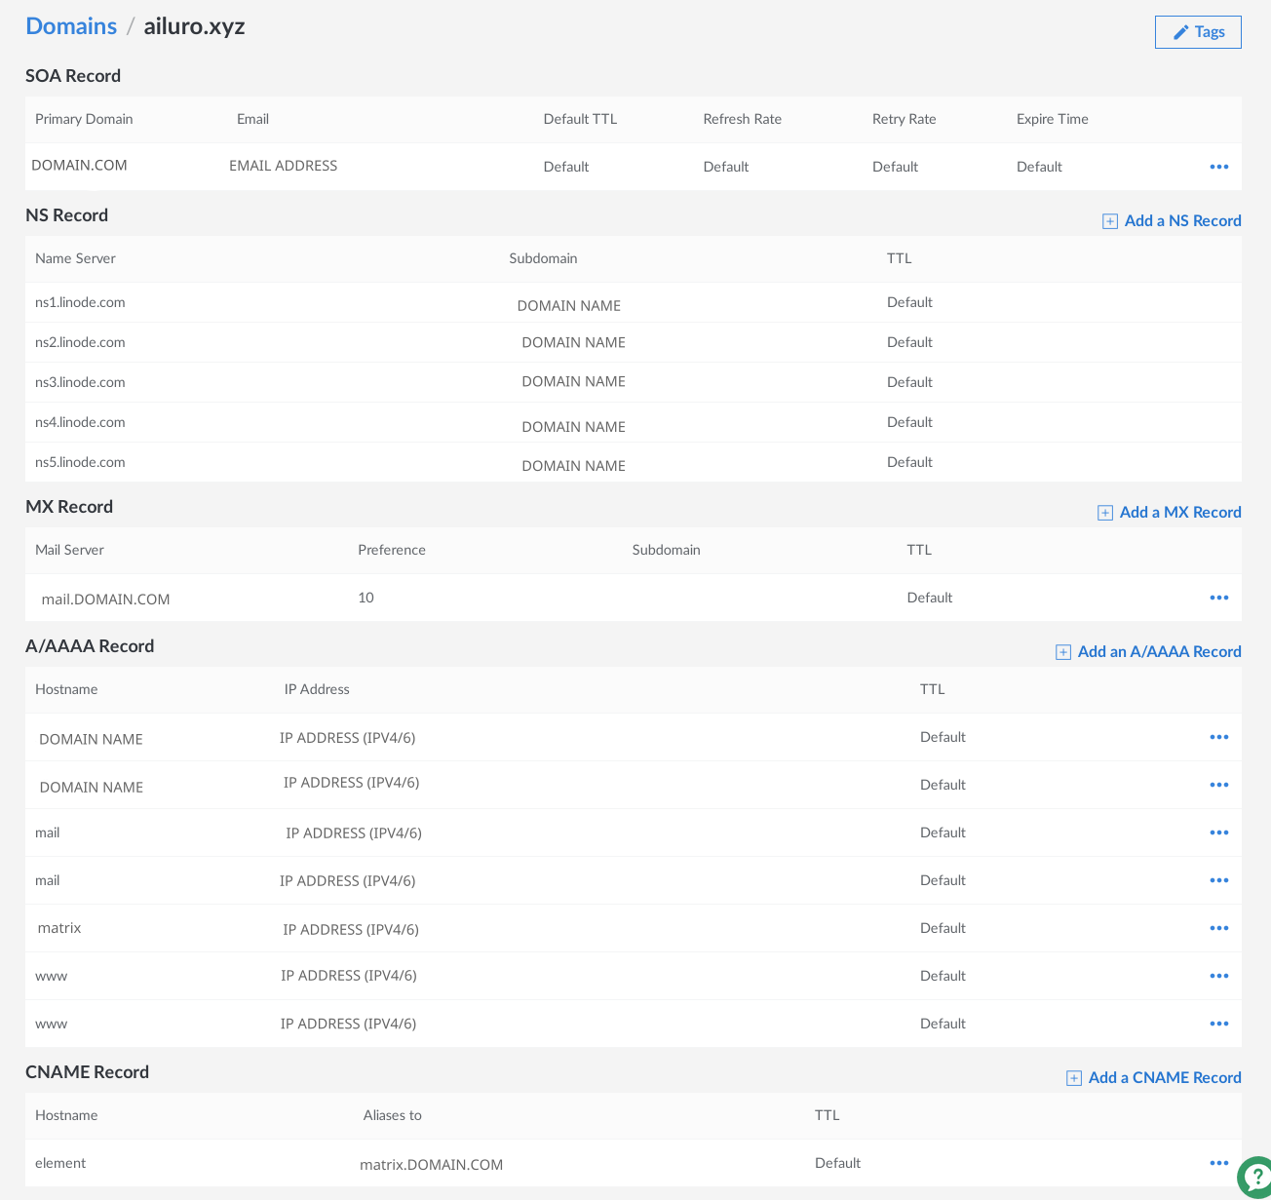Click the plus icon beside Add a CNAME Record
The width and height of the screenshot is (1271, 1200).
(x=1074, y=1078)
